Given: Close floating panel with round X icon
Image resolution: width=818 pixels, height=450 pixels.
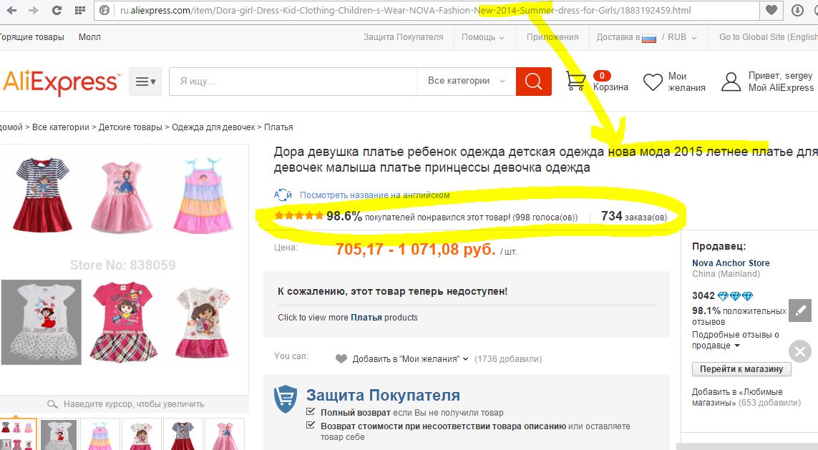Looking at the screenshot, I should pos(799,351).
